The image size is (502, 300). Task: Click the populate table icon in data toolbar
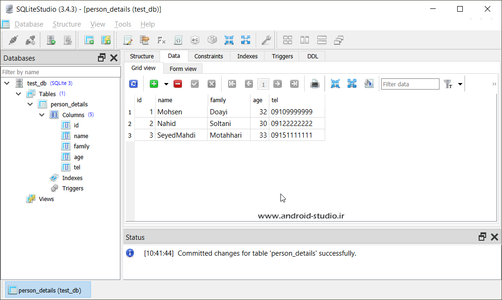(x=369, y=84)
